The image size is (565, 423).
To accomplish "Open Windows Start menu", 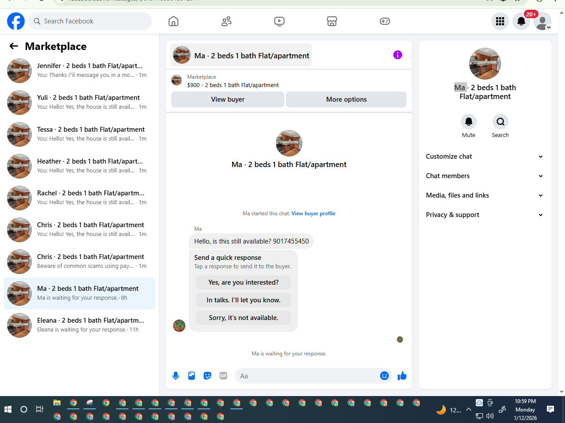I will pyautogui.click(x=8, y=409).
